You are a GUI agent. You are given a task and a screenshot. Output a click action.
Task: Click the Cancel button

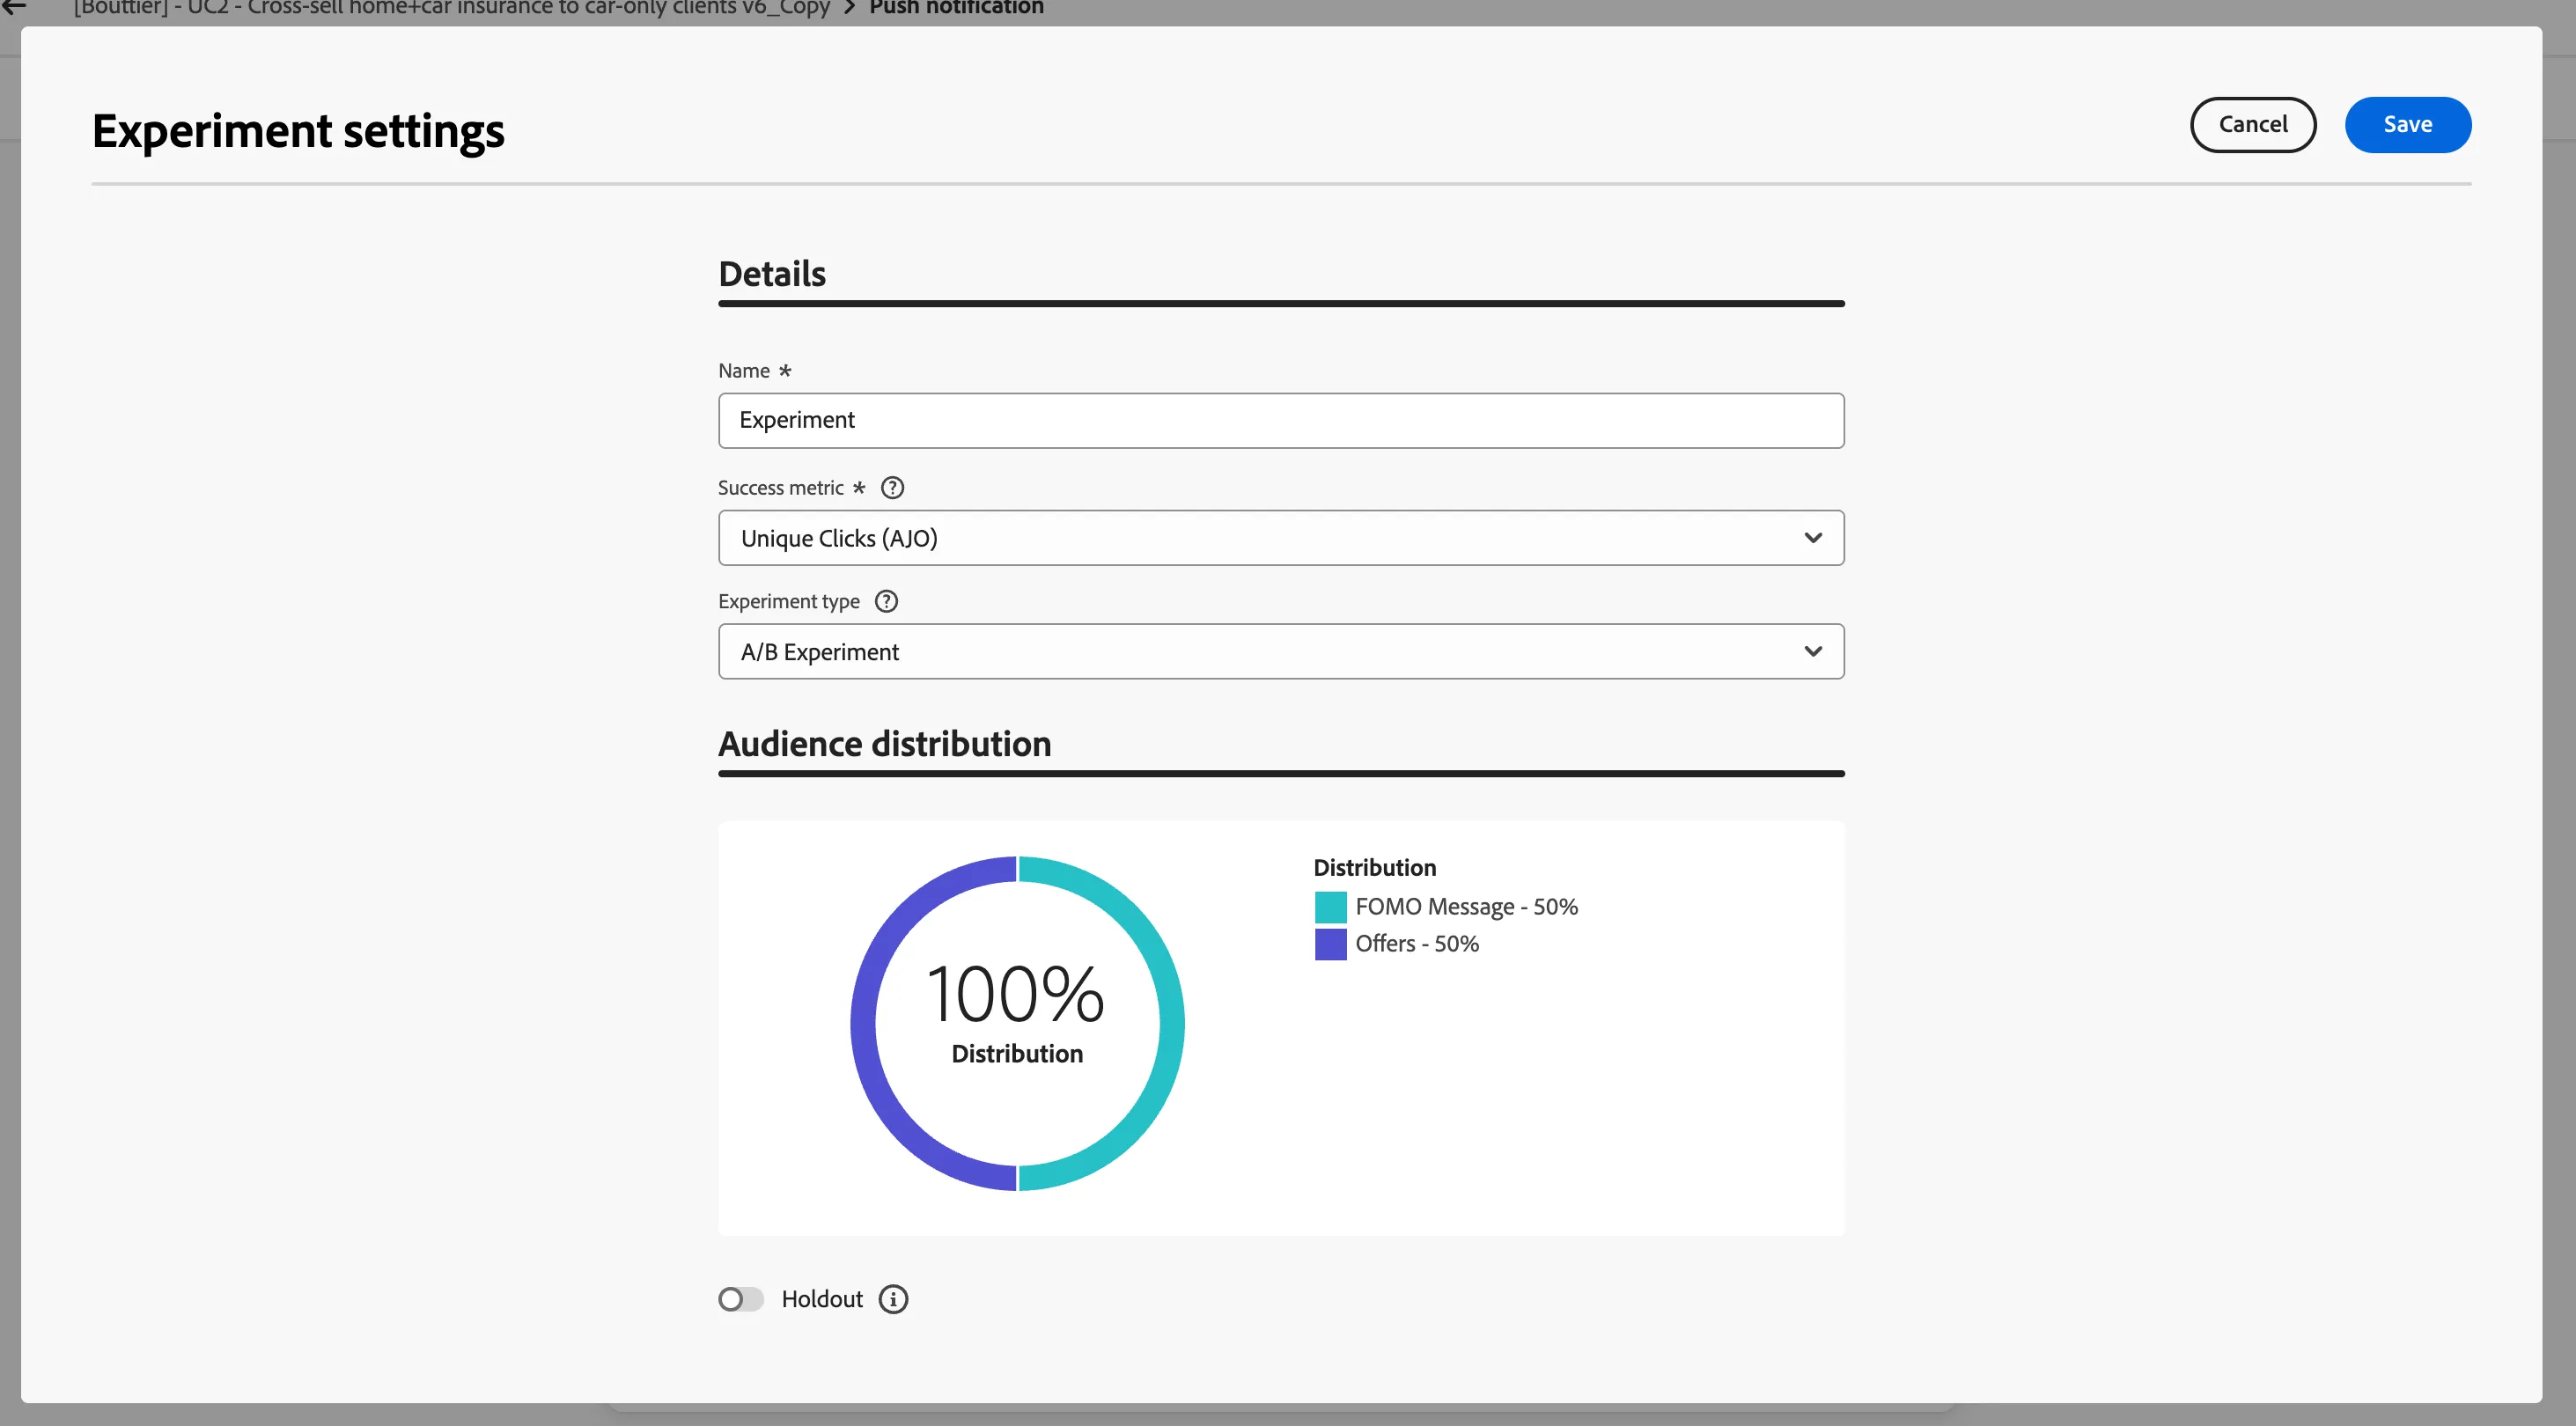(2253, 125)
